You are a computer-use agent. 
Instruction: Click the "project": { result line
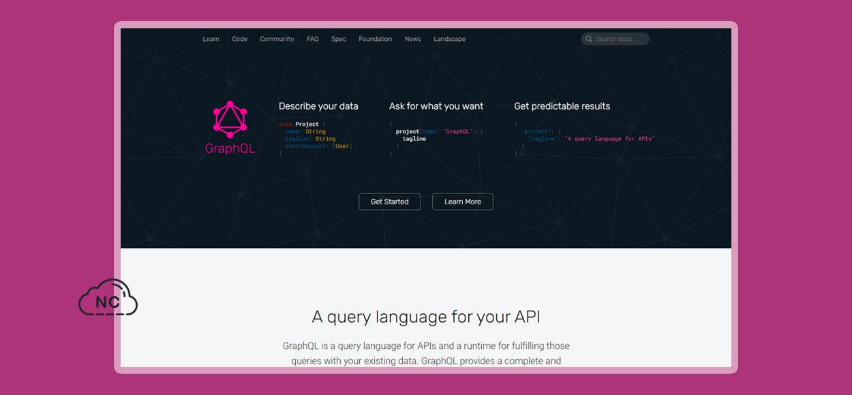click(541, 131)
